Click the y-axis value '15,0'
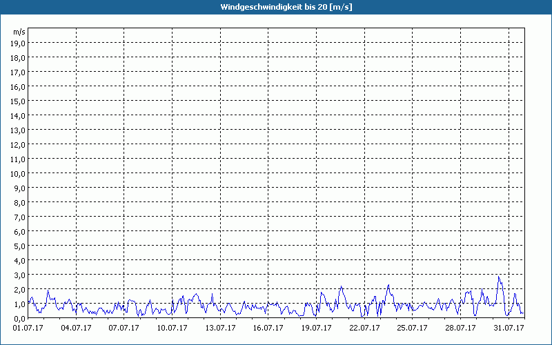 (19, 101)
